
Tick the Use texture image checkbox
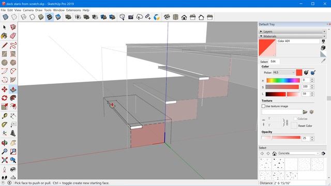tap(263, 106)
